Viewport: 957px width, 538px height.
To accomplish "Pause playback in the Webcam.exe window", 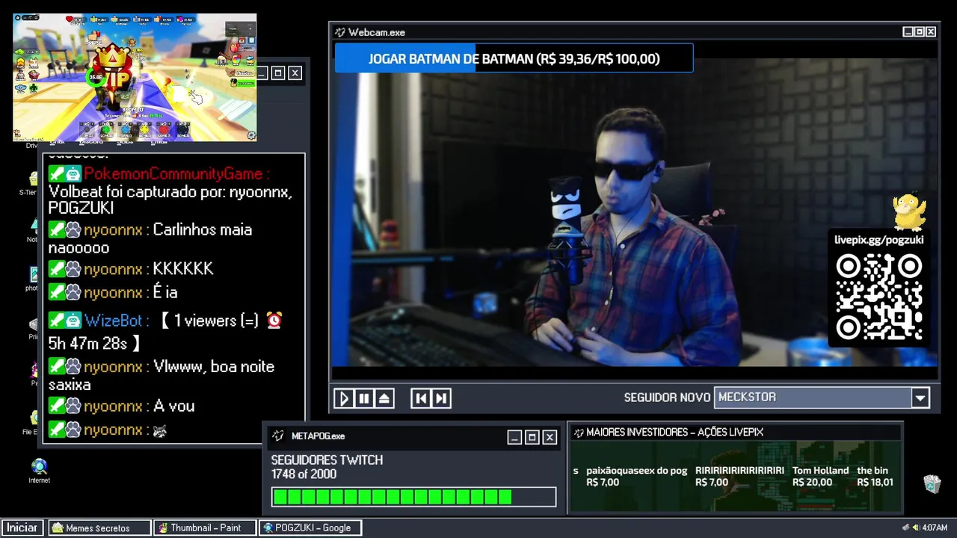I will 363,398.
